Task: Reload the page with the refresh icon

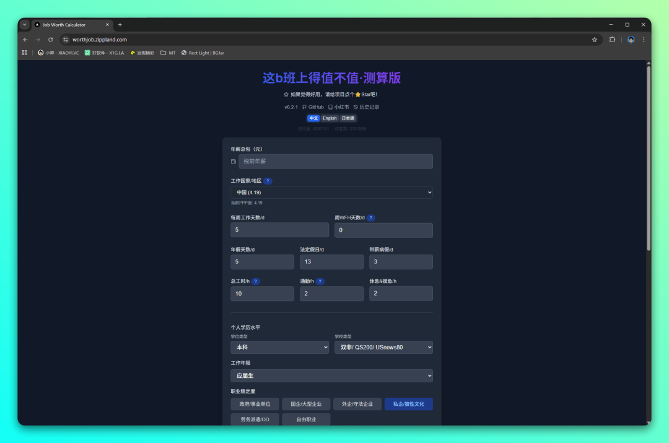Action: 50,40
